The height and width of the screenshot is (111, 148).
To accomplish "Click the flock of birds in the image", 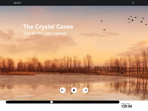I will pyautogui.click(x=136, y=20).
